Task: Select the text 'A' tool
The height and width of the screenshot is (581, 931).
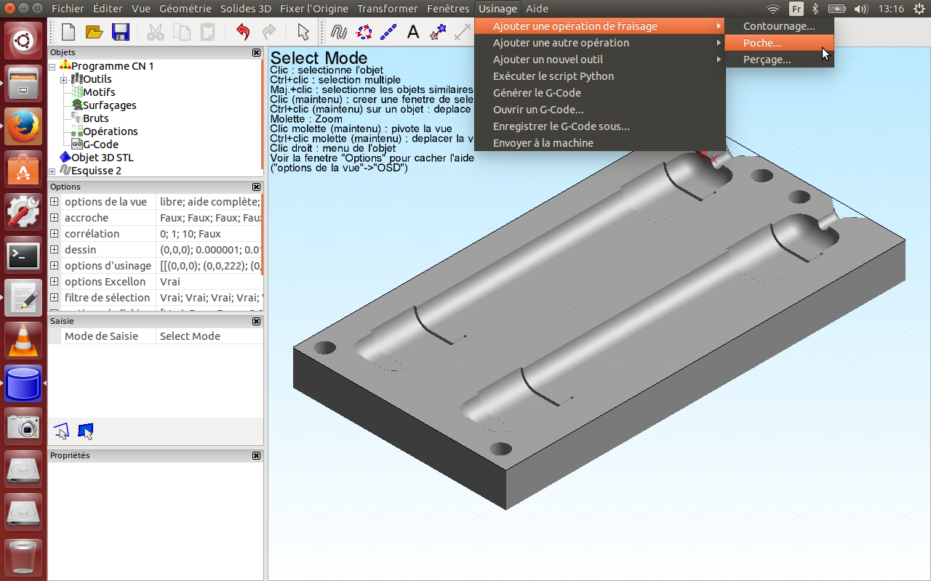Action: tap(413, 32)
